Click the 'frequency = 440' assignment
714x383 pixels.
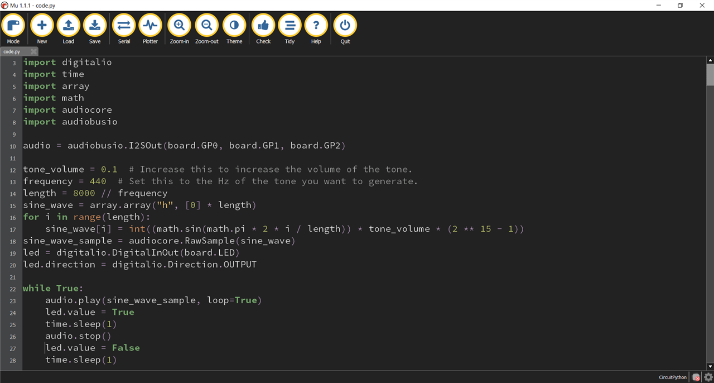tap(65, 181)
